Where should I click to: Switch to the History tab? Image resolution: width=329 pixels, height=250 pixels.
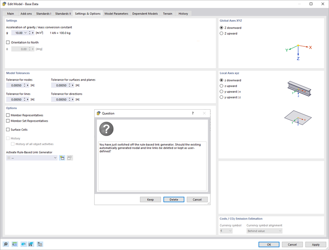click(x=183, y=14)
